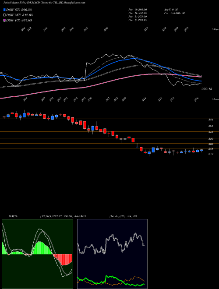Click the 381 price level label

point(211,120)
